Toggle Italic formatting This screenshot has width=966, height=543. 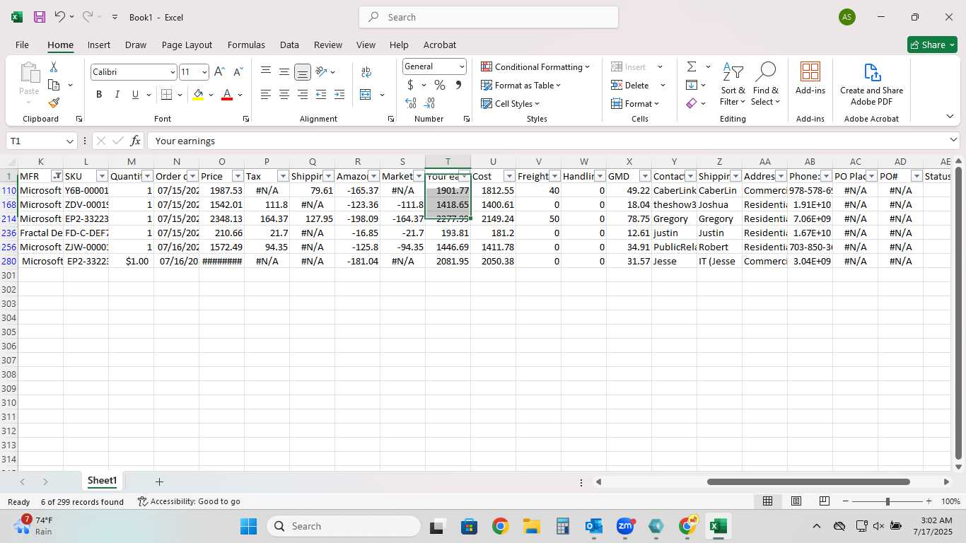(x=117, y=95)
